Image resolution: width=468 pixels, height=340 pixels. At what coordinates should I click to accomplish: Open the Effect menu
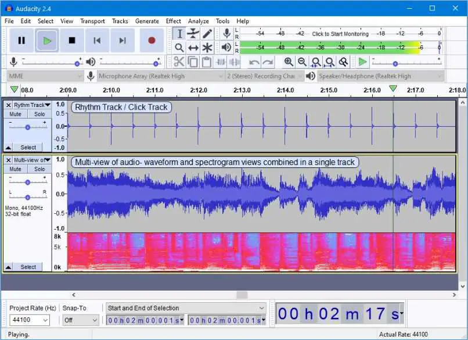pyautogui.click(x=173, y=21)
